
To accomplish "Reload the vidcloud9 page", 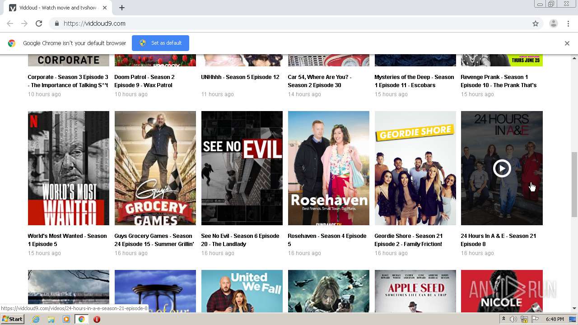I will [x=39, y=23].
